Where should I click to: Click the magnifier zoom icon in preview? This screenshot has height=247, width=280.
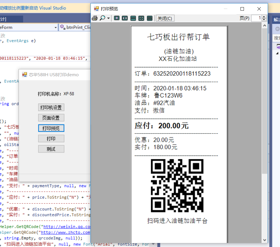coord(102,18)
